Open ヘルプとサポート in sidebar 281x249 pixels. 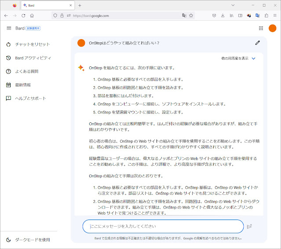(x=26, y=98)
